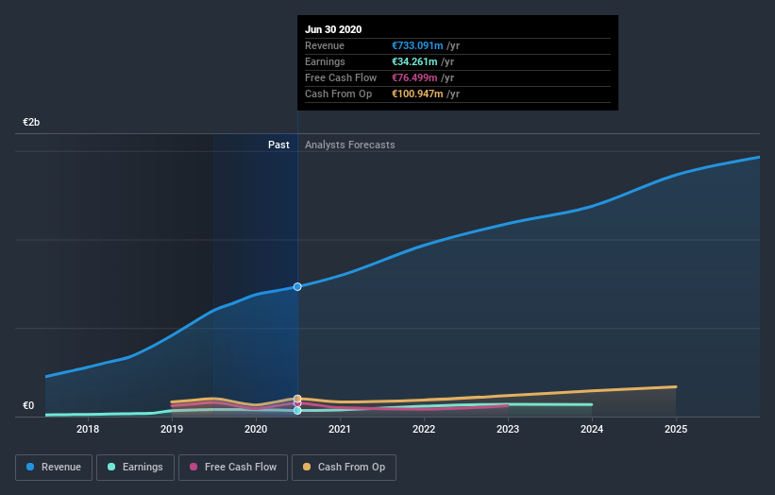Click the €733.091m revenue value

[x=417, y=45]
